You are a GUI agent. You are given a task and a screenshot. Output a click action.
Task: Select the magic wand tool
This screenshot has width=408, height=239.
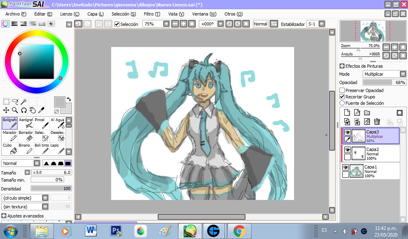click(24, 102)
